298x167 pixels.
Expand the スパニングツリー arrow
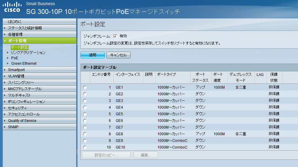coord(5,82)
